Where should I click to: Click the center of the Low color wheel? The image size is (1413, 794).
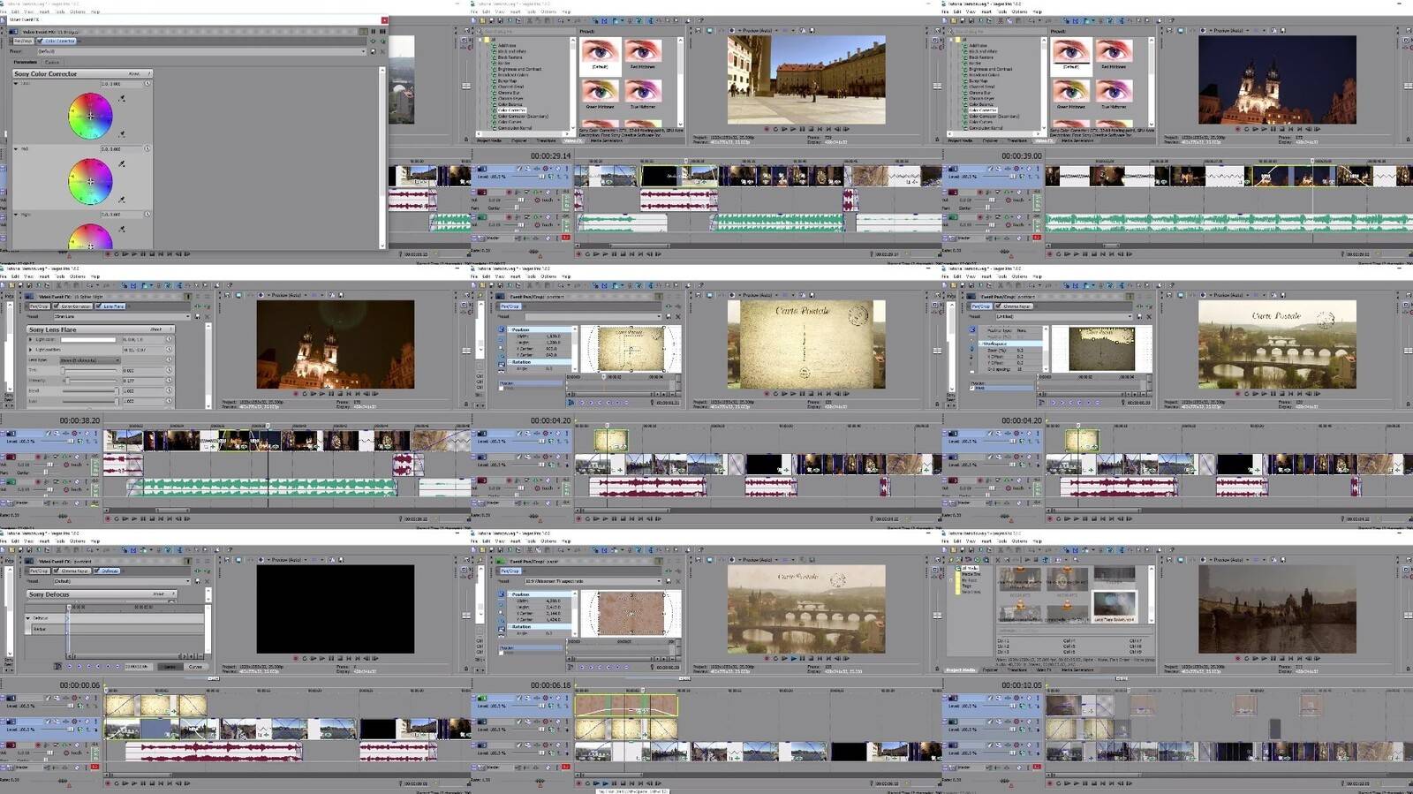point(90,116)
